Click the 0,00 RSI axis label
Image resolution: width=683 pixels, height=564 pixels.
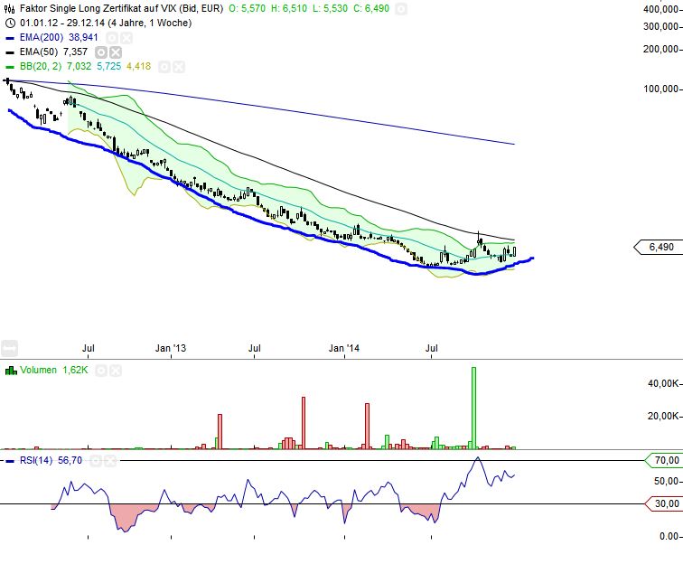(x=669, y=536)
